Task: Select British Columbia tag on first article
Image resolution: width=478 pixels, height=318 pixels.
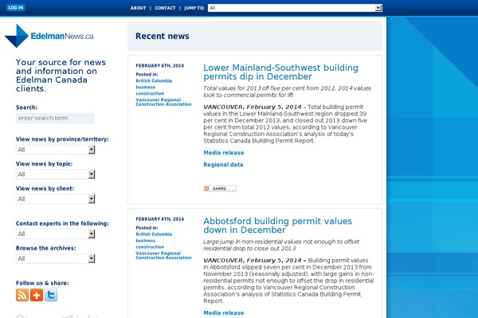Action: point(154,80)
